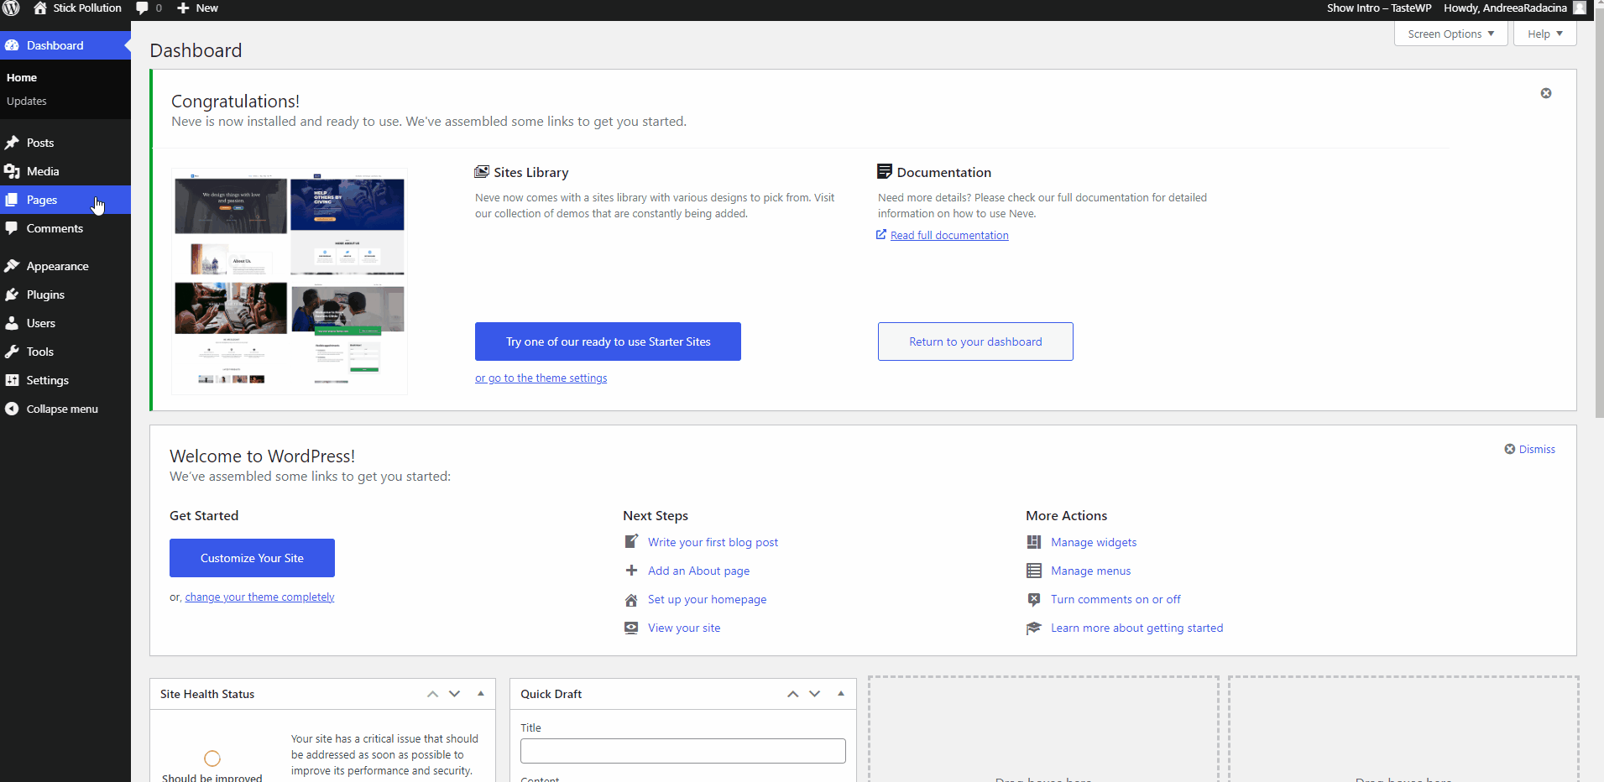1604x782 pixels.
Task: Open the Howdy, AndreeaRadacina account menu
Action: (x=1514, y=8)
